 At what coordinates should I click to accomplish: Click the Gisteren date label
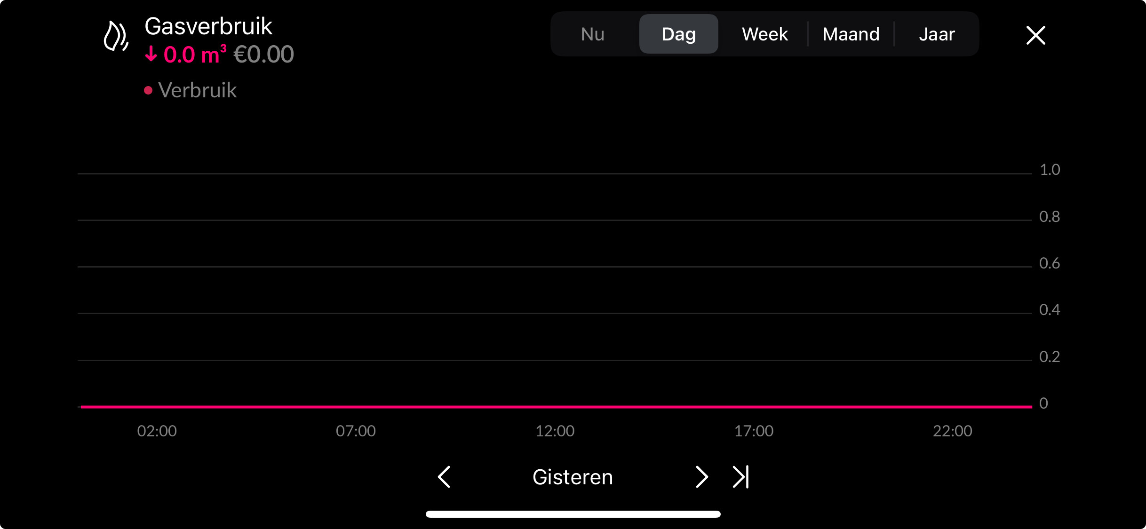point(573,477)
